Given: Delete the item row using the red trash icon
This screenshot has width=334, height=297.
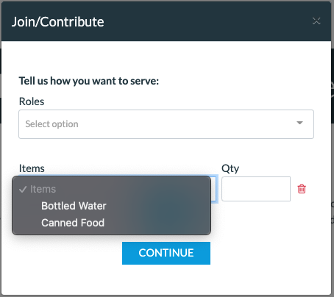Looking at the screenshot, I should point(302,189).
